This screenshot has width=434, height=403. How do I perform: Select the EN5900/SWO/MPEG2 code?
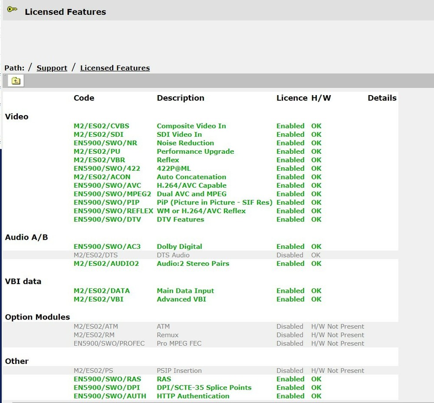[x=112, y=194]
